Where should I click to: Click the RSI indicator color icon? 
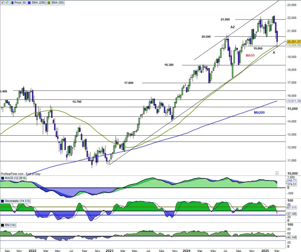pos(3,225)
